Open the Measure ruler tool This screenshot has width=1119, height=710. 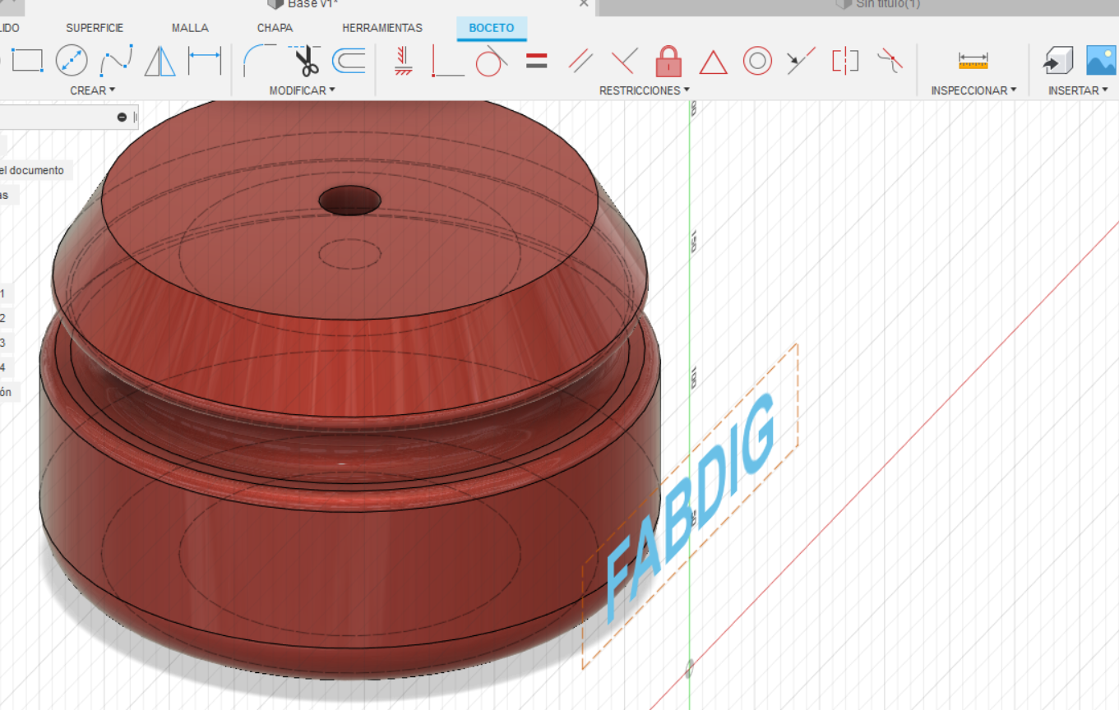(x=973, y=61)
